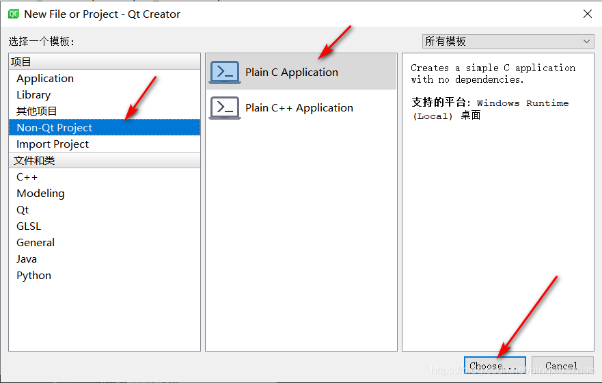Select the Qt file category

coord(105,210)
